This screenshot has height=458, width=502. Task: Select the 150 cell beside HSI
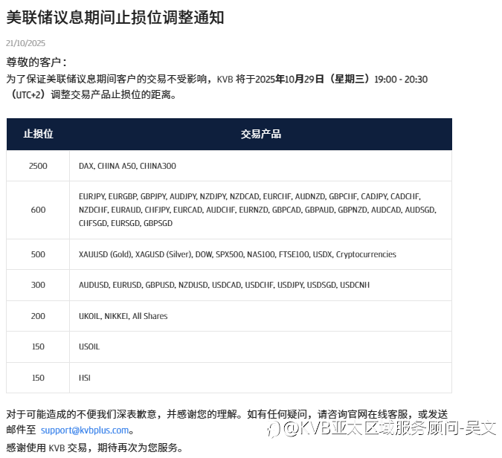[38, 378]
